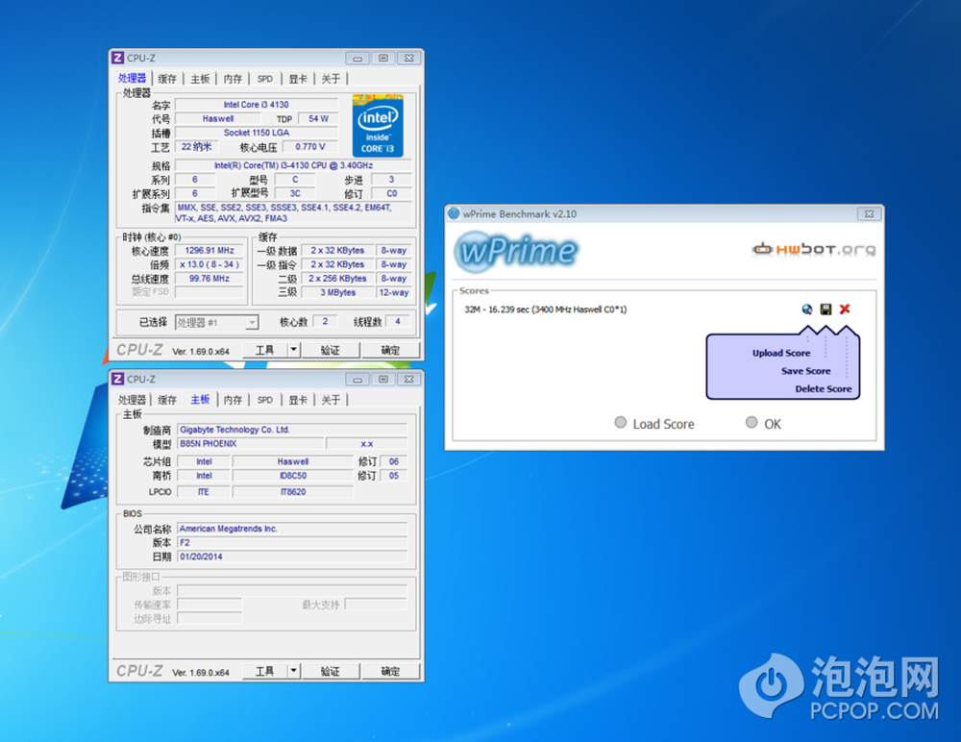Click the specification 'Intel(R) Core(TM) i3-4130 CPU @ 3.40GHz'
This screenshot has height=742, width=961.
tap(293, 165)
